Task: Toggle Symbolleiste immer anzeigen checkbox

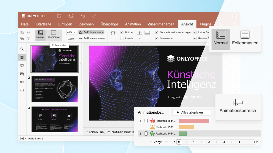Action: [x=157, y=32]
